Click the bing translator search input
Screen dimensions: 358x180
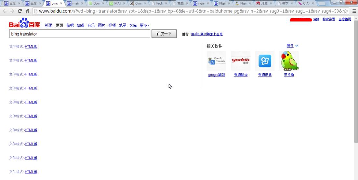[80, 34]
